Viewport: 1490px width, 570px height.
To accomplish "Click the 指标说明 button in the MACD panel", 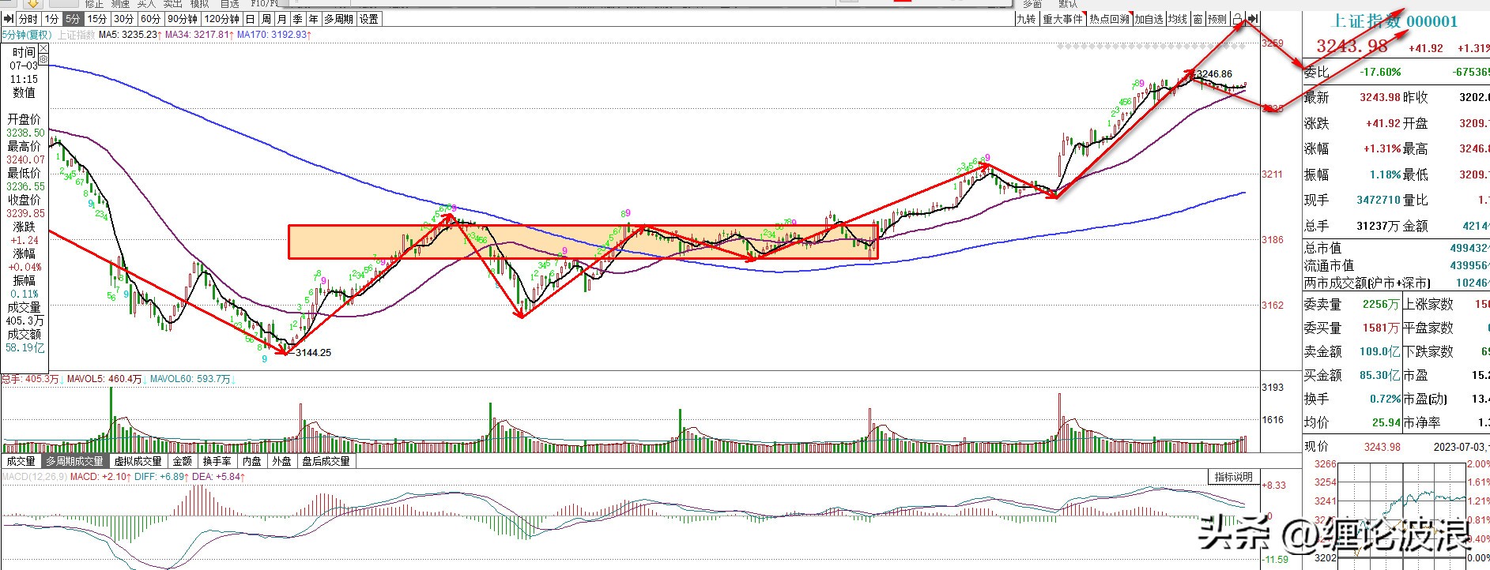I will pyautogui.click(x=1233, y=477).
